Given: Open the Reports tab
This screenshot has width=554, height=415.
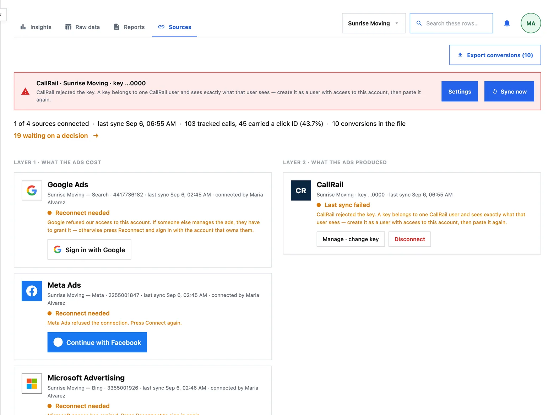Looking at the screenshot, I should pos(129,27).
